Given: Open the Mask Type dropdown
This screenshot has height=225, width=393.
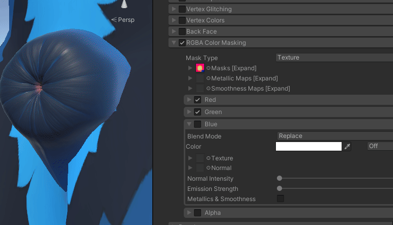Looking at the screenshot, I should pyautogui.click(x=333, y=58).
